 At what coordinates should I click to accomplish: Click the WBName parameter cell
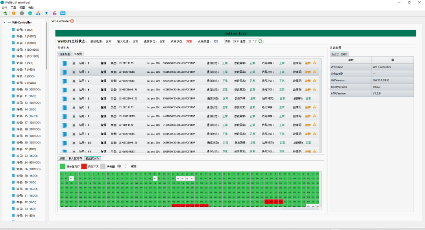(x=351, y=67)
